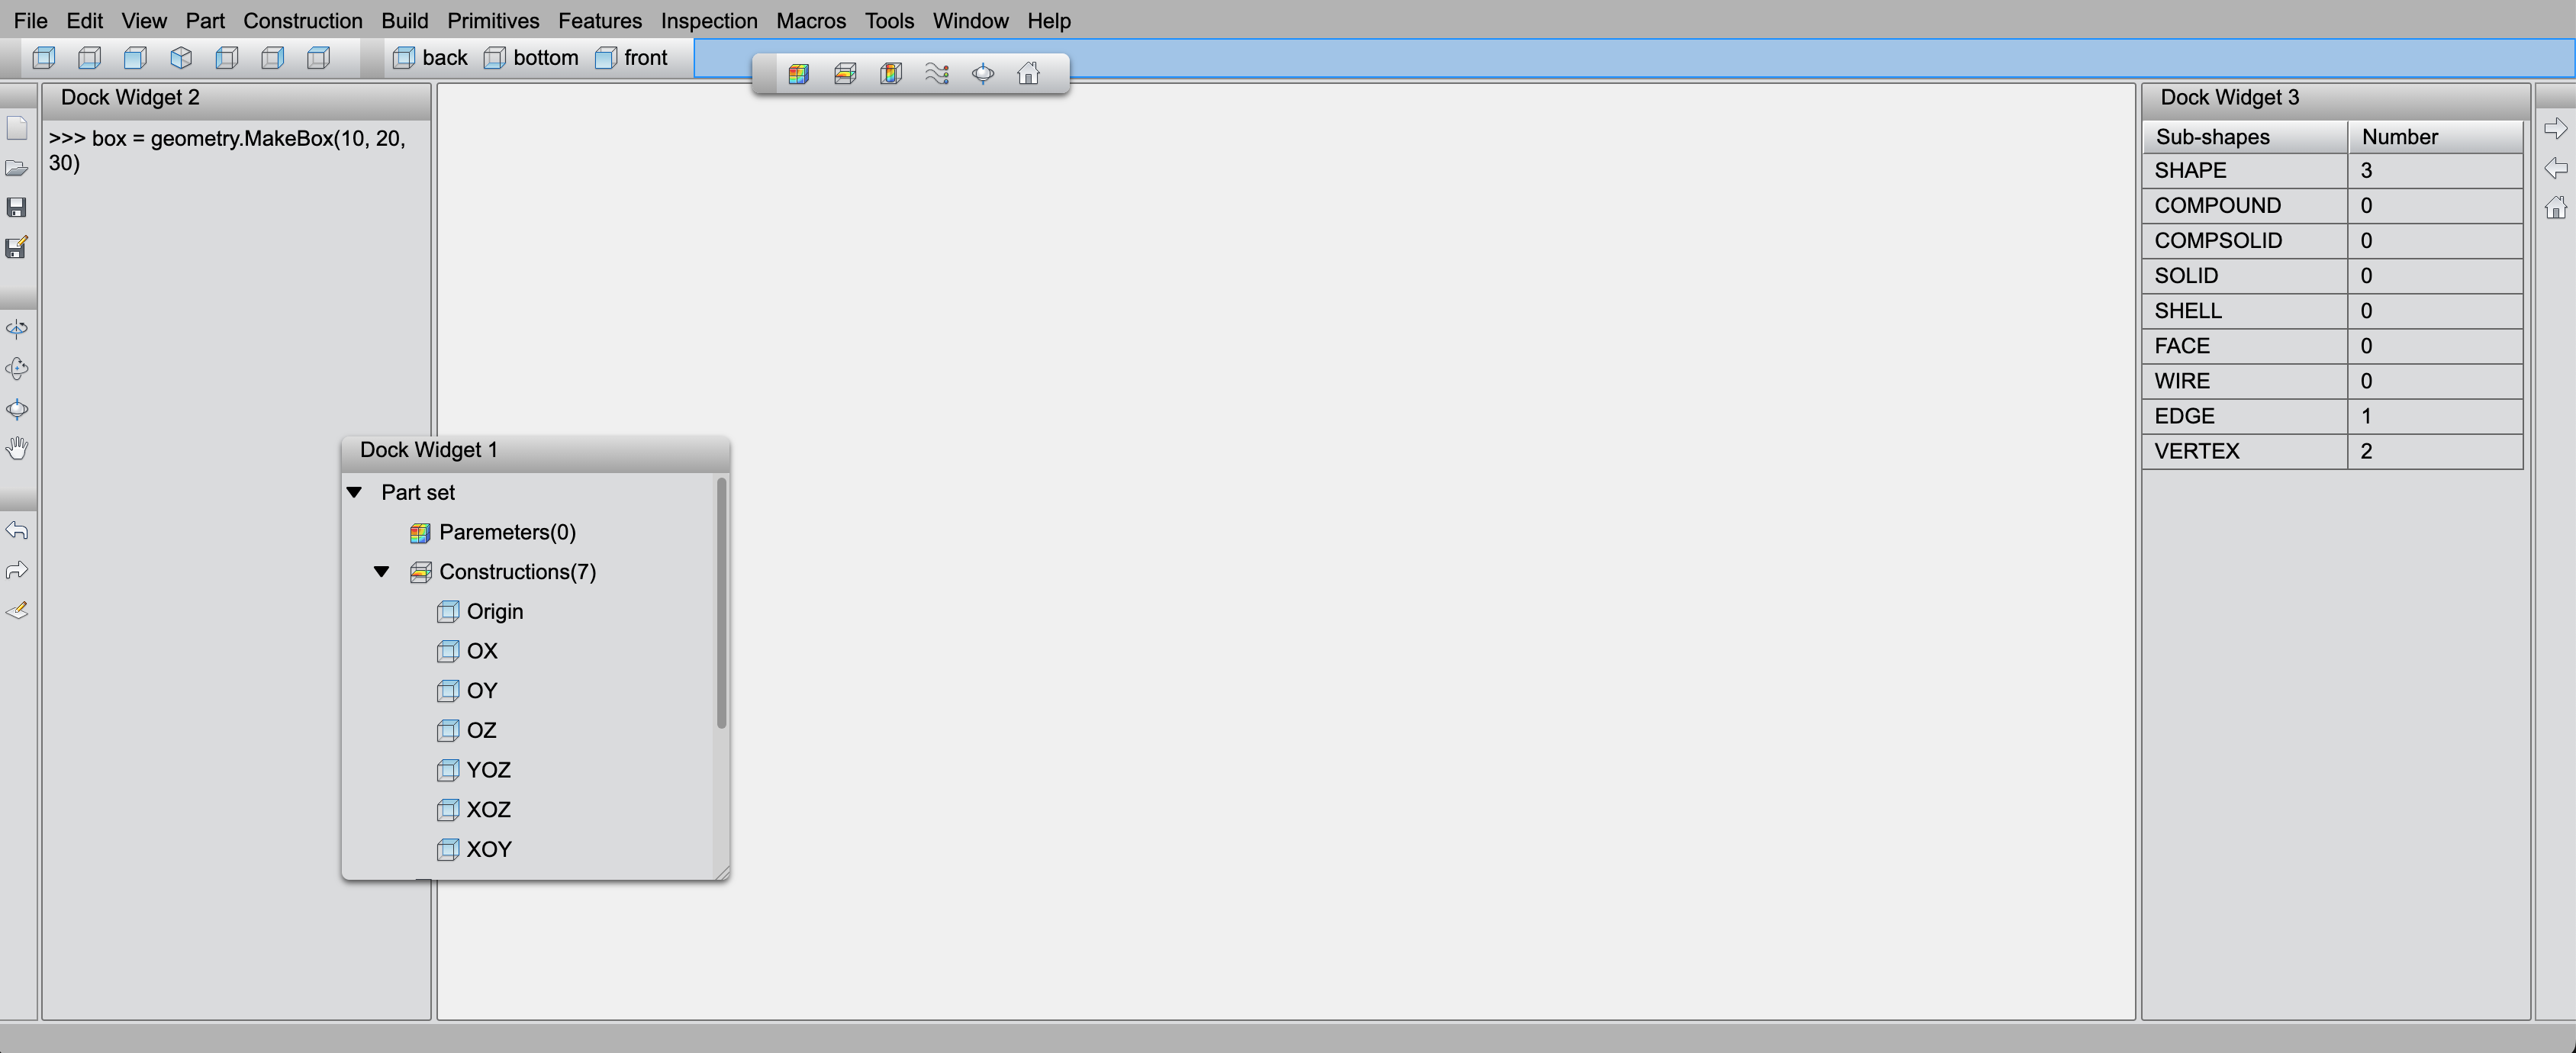Click the rainbow cube icon in floating toolbar

click(798, 74)
